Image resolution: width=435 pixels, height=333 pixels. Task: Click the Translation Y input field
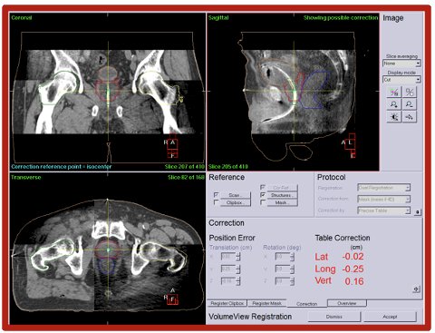(x=228, y=269)
